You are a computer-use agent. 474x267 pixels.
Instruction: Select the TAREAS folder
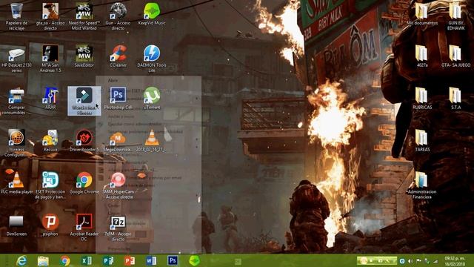pyautogui.click(x=422, y=141)
